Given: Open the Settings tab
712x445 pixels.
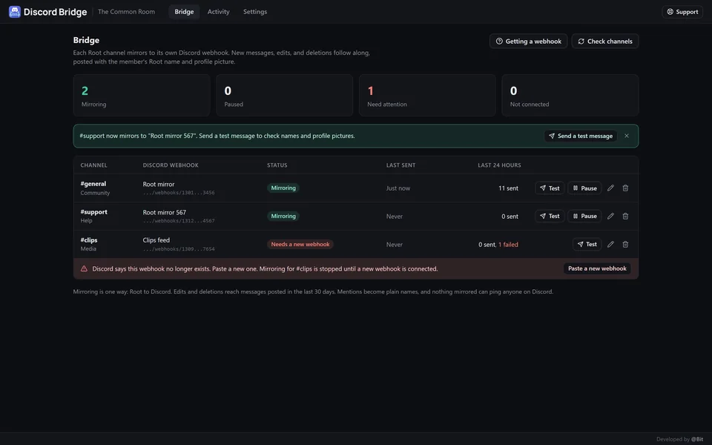Looking at the screenshot, I should coord(254,12).
